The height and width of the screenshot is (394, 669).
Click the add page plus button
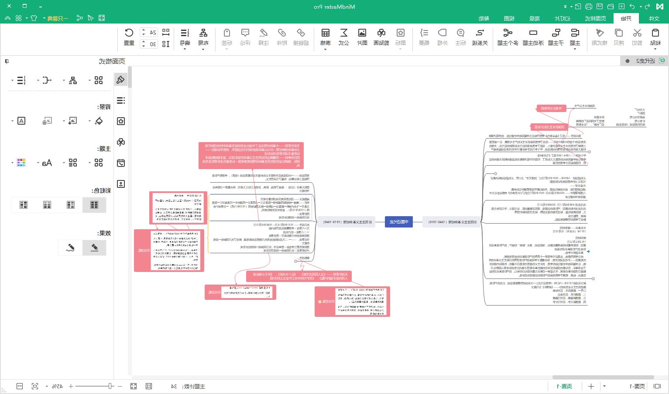[591, 386]
